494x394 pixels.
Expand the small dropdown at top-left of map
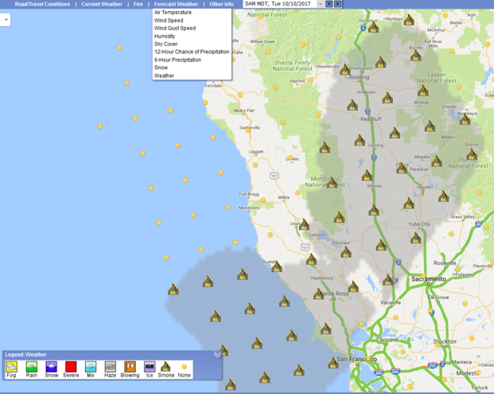tap(6, 19)
